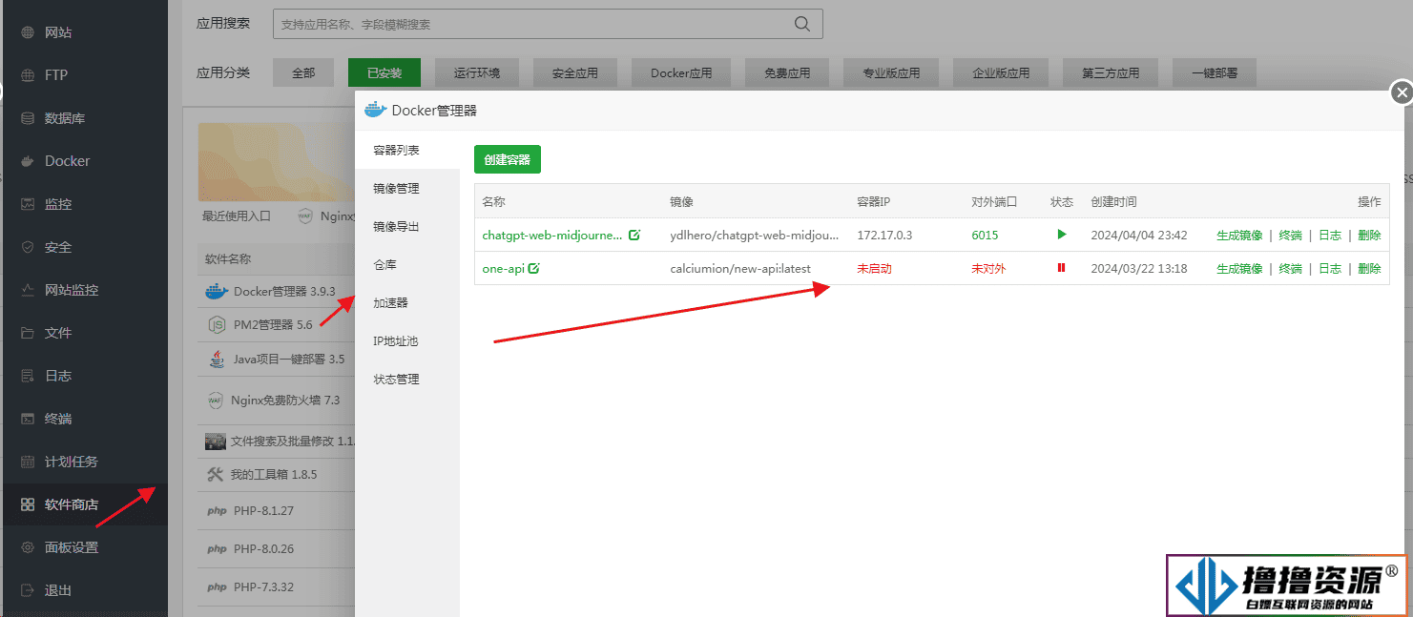Click PHP-7.3.32 software name

pyautogui.click(x=263, y=586)
